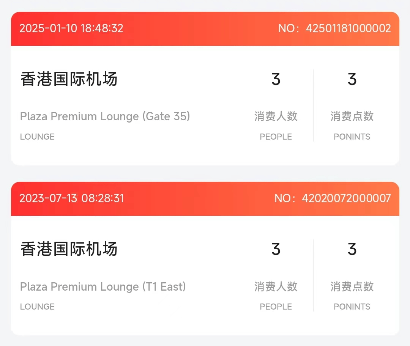This screenshot has width=410, height=346.
Task: Click 香港国际机场 in the 2023 record
Action: click(69, 249)
